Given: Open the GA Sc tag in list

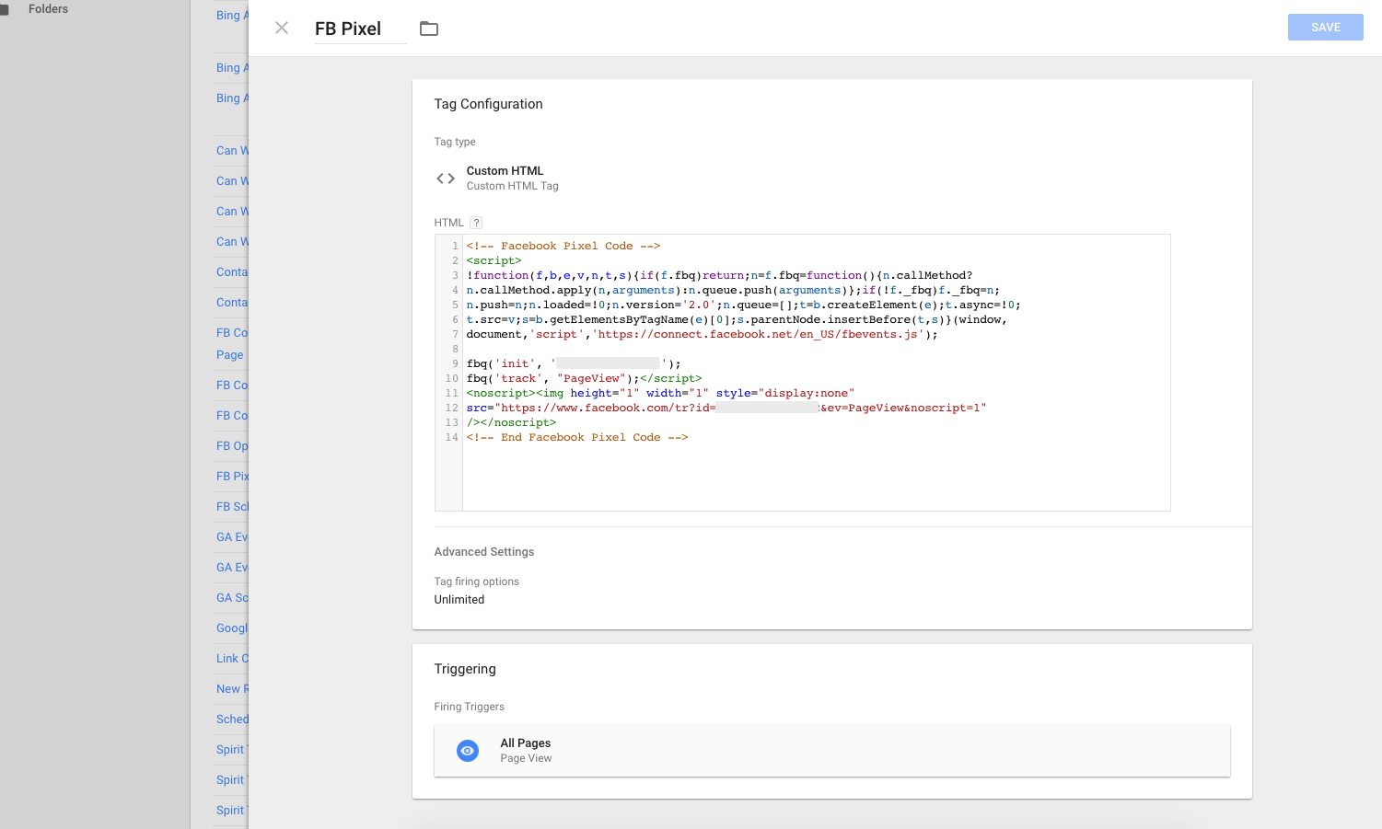Looking at the screenshot, I should pyautogui.click(x=232, y=598).
